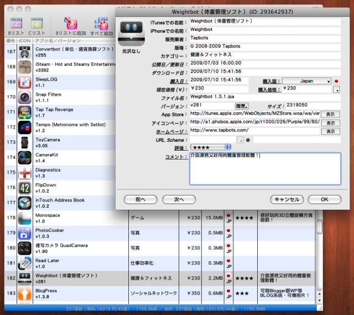Image resolution: width=354 pixels, height=315 pixels.
Task: Click the iPhoneでの名前 Weightbot field
Action: tap(265, 30)
